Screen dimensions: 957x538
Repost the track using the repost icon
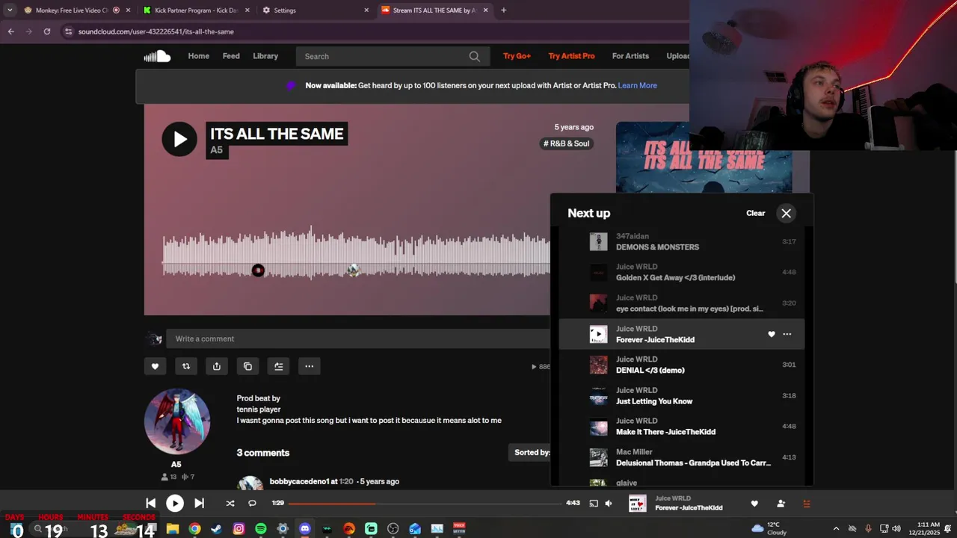point(185,366)
